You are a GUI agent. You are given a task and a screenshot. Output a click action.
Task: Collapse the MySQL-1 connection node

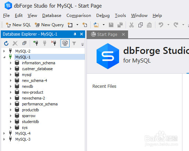[x=4, y=57]
